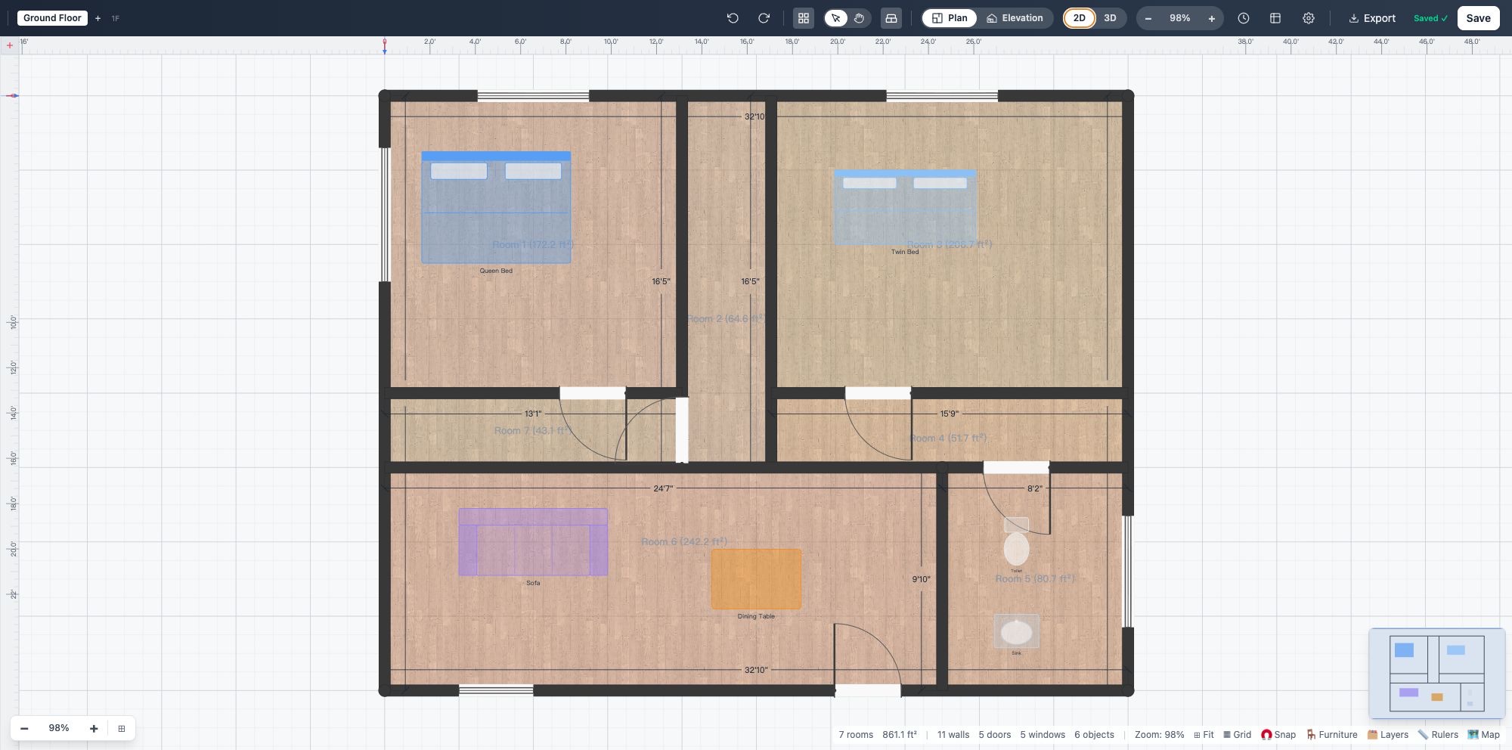This screenshot has height=750, width=1512.
Task: Select 3D view mode
Action: 1110,18
